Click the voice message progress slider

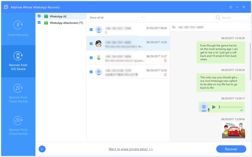[x=231, y=107]
